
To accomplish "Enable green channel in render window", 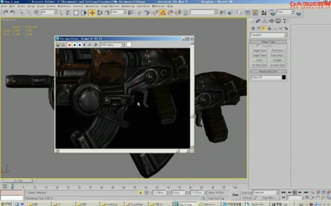I will point(74,45).
